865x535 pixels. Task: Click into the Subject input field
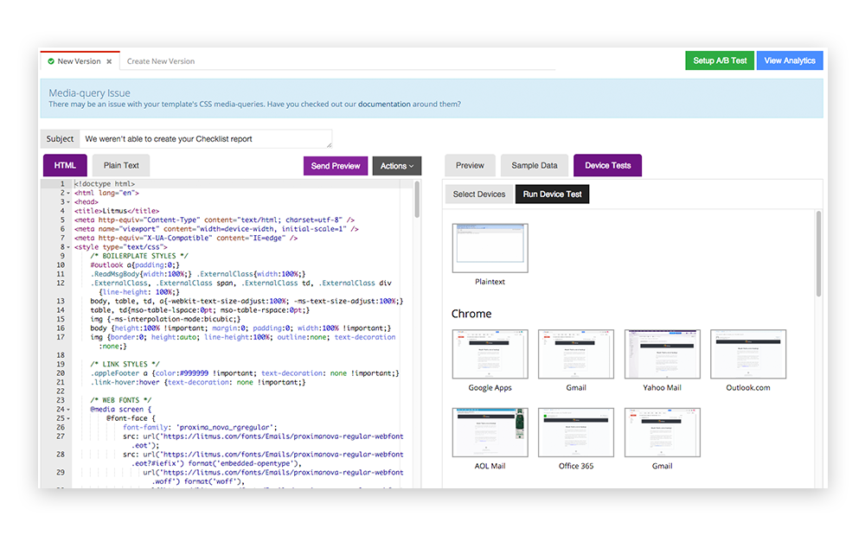click(x=206, y=139)
